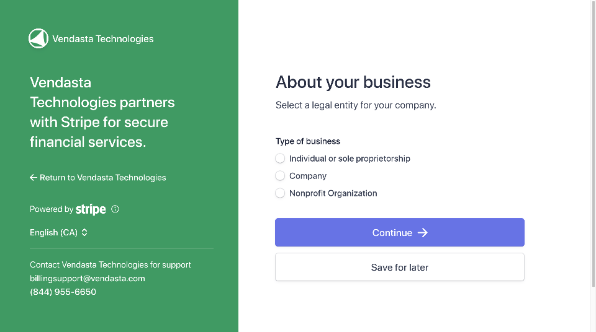
Task: Click the Continue button
Action: (x=400, y=232)
